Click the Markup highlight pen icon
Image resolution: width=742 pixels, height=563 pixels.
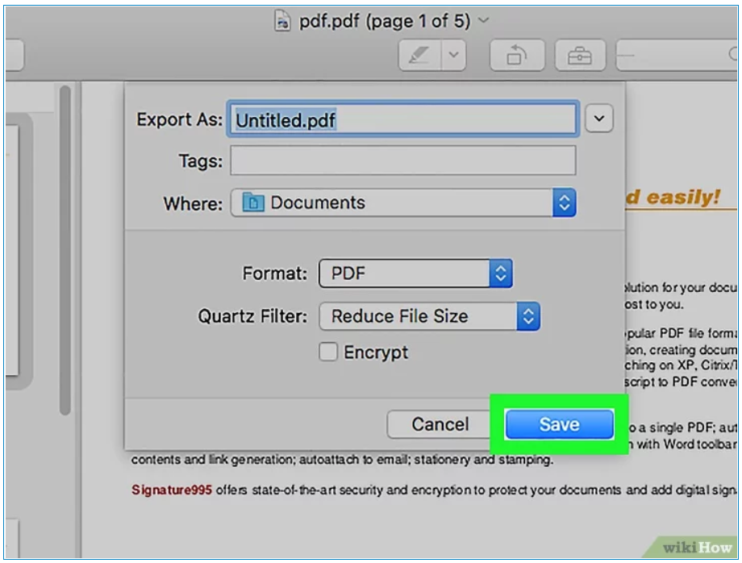point(419,56)
